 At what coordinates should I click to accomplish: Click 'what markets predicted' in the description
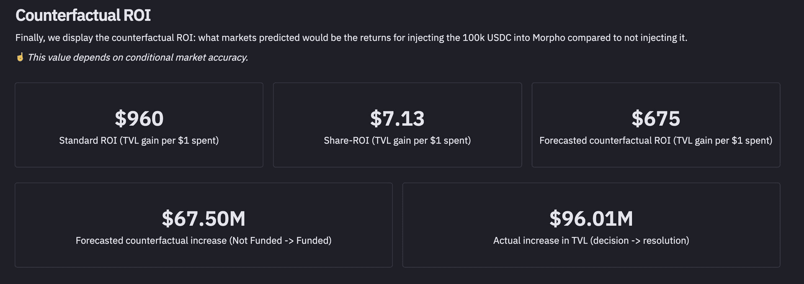(x=249, y=38)
